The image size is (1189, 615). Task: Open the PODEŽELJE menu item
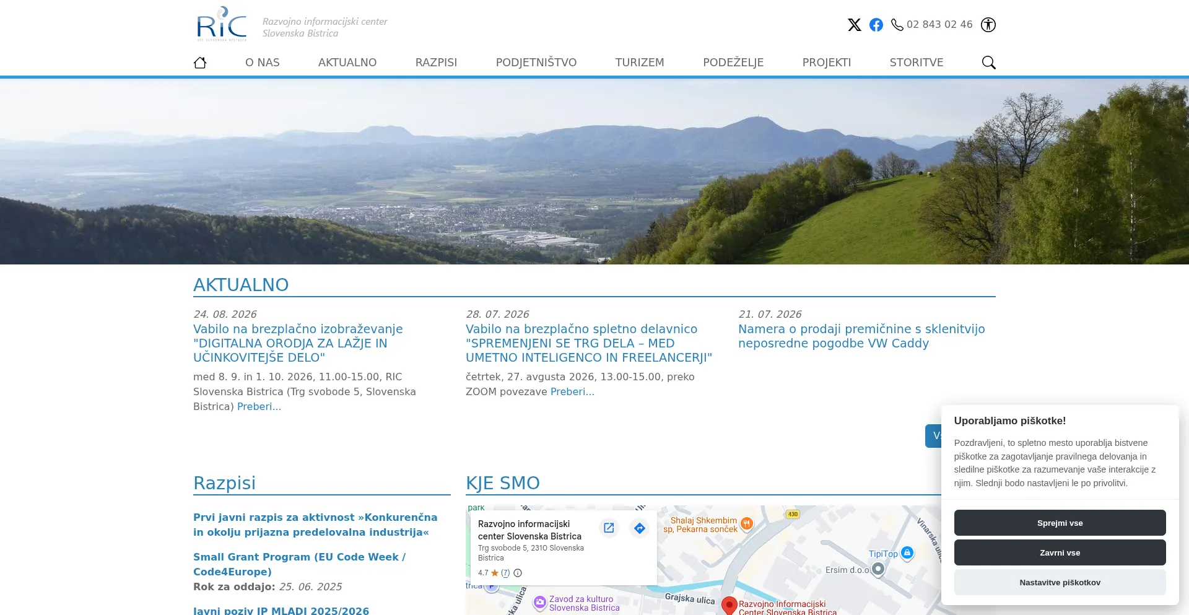tap(733, 63)
